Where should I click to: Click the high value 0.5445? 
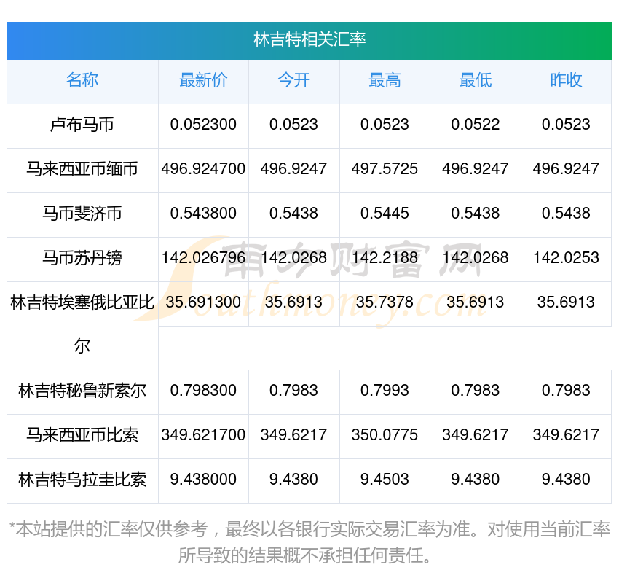coord(385,214)
